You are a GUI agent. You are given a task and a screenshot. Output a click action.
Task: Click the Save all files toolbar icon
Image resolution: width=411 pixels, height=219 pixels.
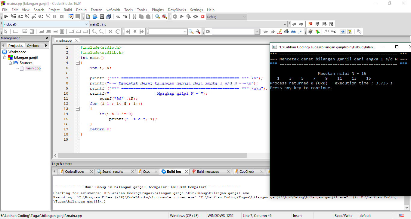pos(109,17)
